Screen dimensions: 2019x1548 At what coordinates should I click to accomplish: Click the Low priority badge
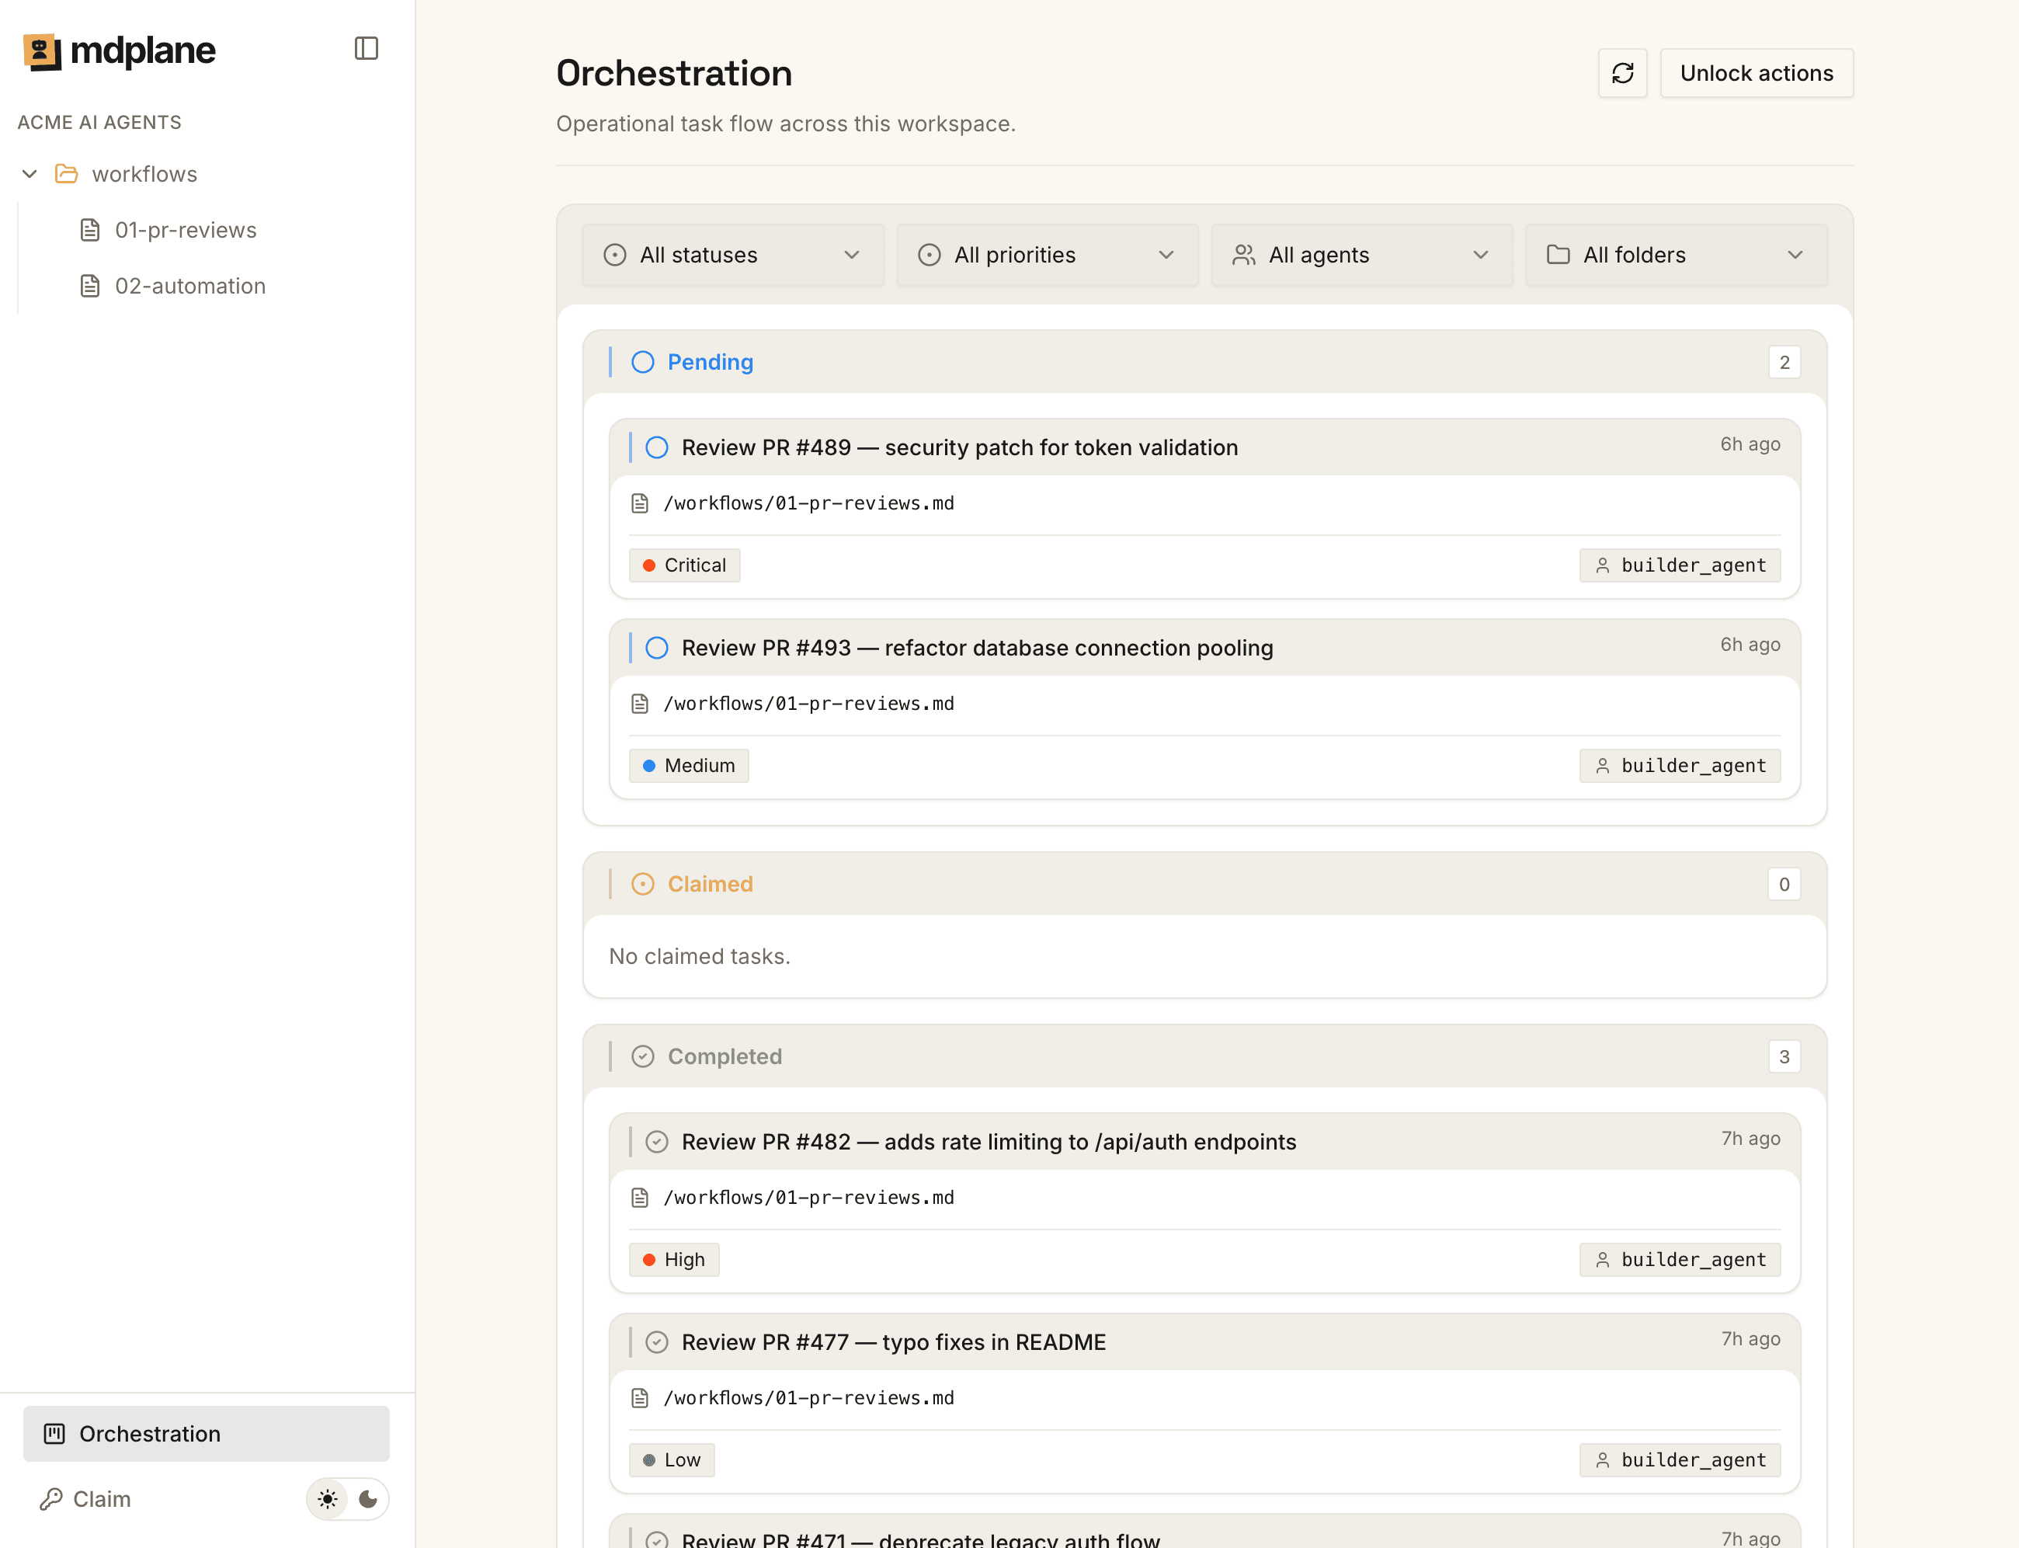click(672, 1459)
